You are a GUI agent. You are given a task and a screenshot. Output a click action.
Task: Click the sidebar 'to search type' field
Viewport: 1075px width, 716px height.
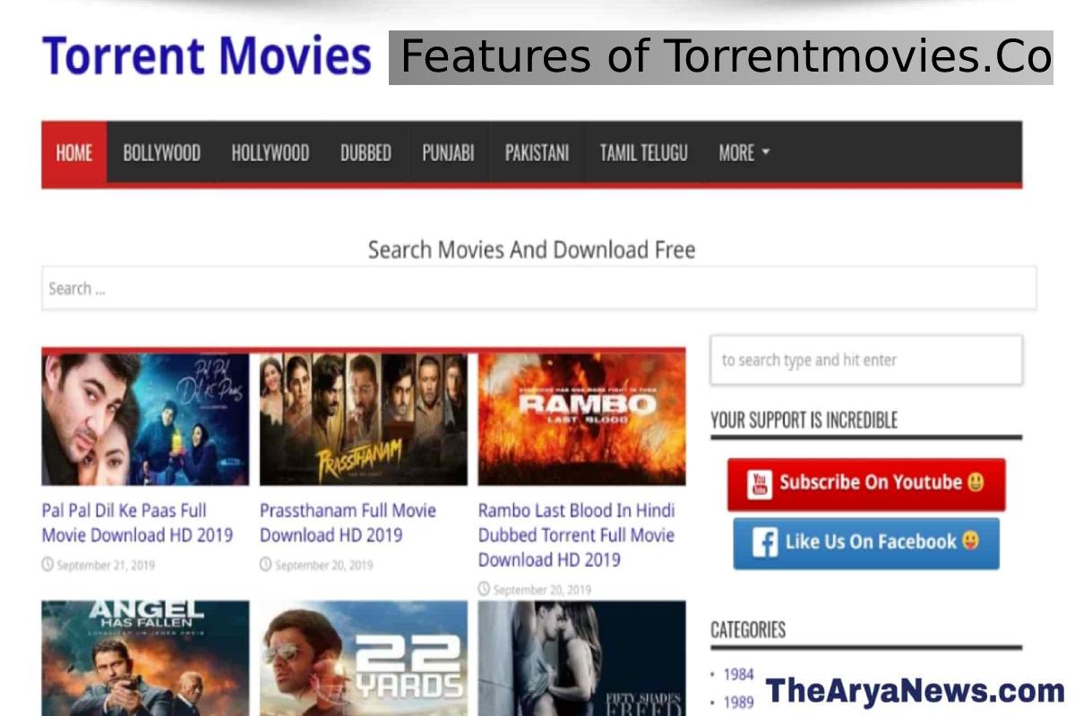click(865, 360)
